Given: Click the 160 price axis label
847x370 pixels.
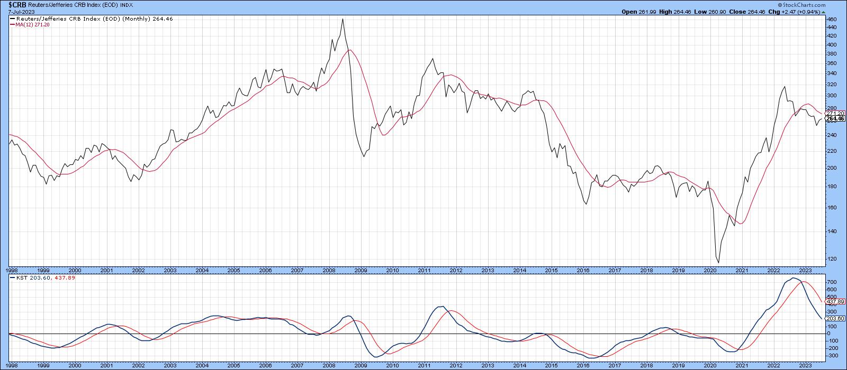Looking at the screenshot, I should coord(832,207).
